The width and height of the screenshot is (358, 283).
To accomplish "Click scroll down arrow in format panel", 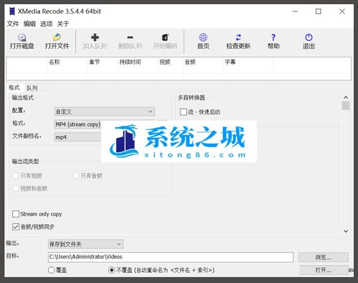I will coord(346,231).
